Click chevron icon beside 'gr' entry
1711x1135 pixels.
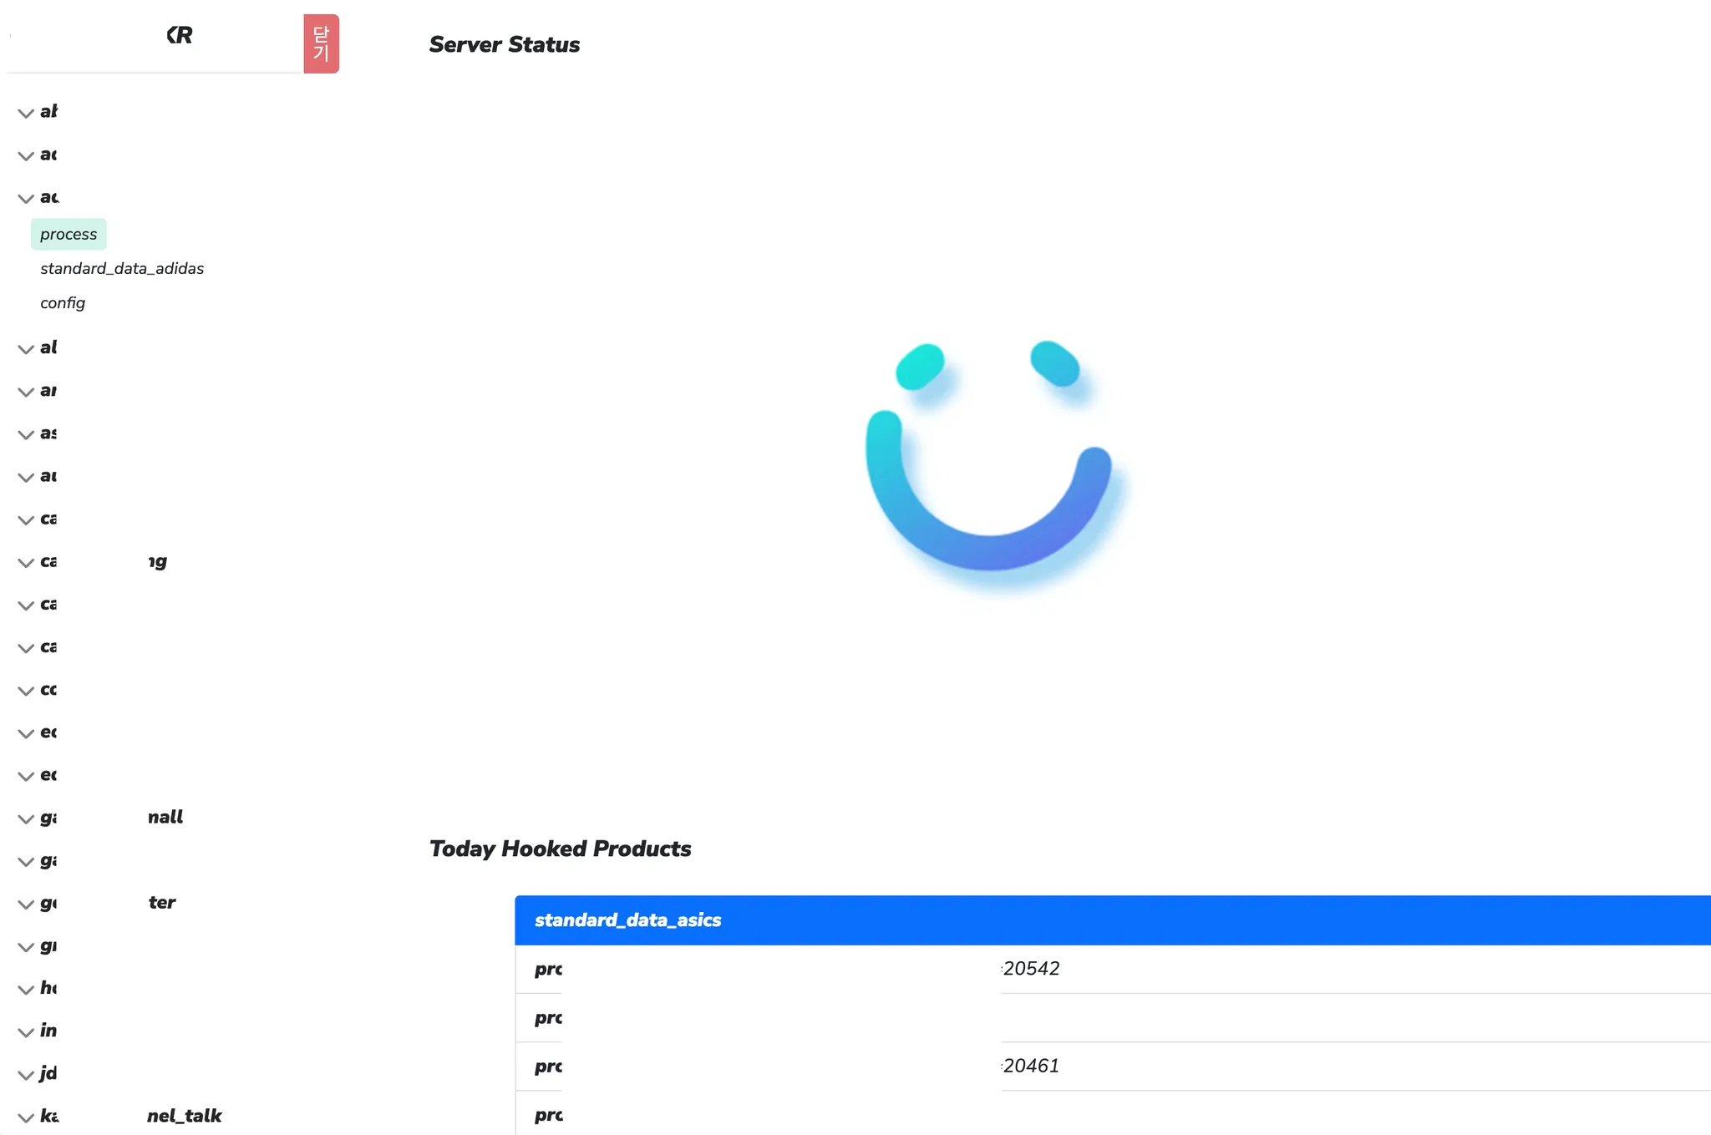coord(26,947)
